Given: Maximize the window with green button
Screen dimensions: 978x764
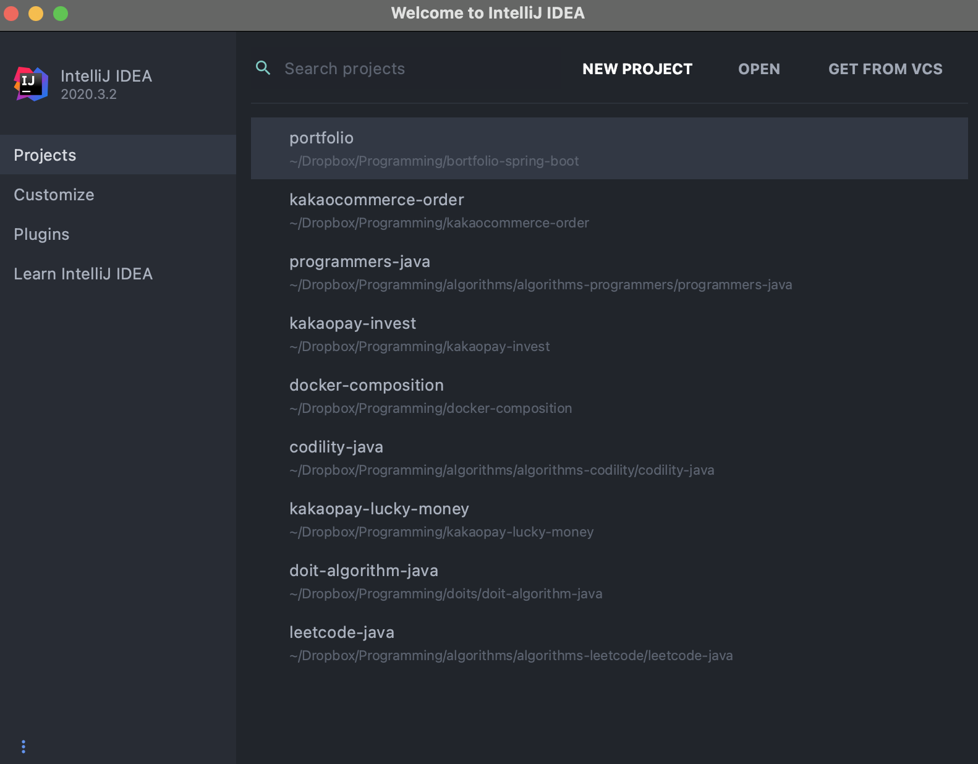Looking at the screenshot, I should 61,13.
